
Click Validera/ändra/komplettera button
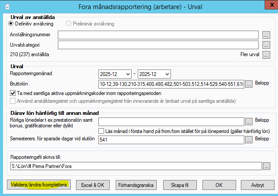click(x=39, y=185)
